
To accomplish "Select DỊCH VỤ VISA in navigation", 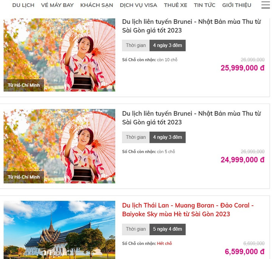I will tap(138, 5).
